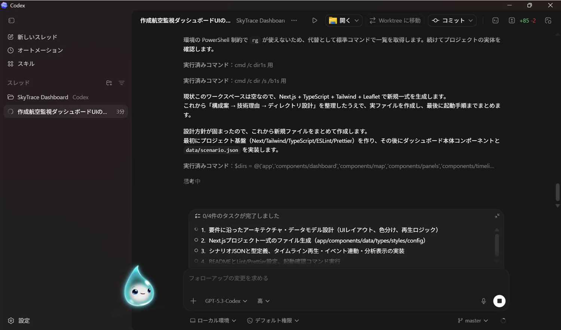Toggle task 2 Next.js file generation circle

click(x=196, y=240)
